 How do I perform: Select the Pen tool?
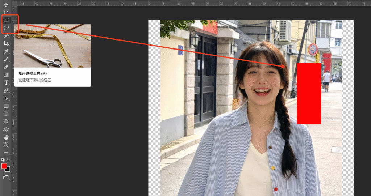pyautogui.click(x=6, y=90)
